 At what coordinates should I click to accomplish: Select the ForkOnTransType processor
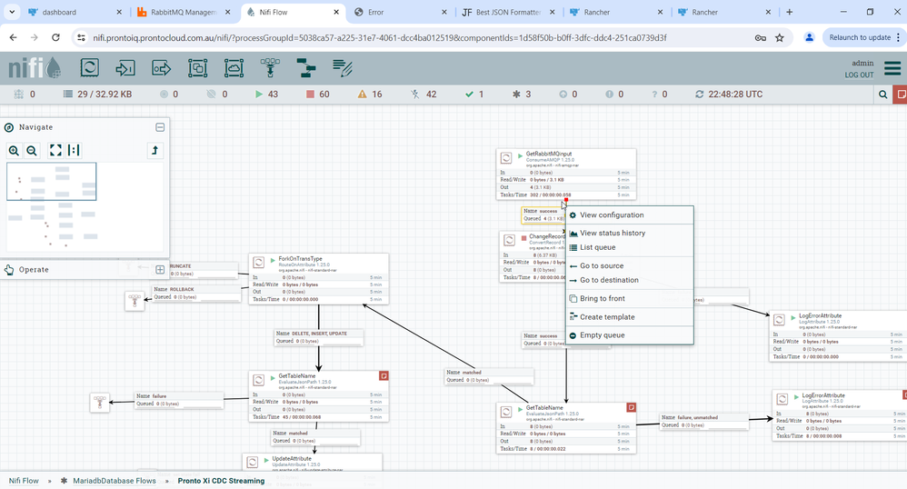[319, 279]
